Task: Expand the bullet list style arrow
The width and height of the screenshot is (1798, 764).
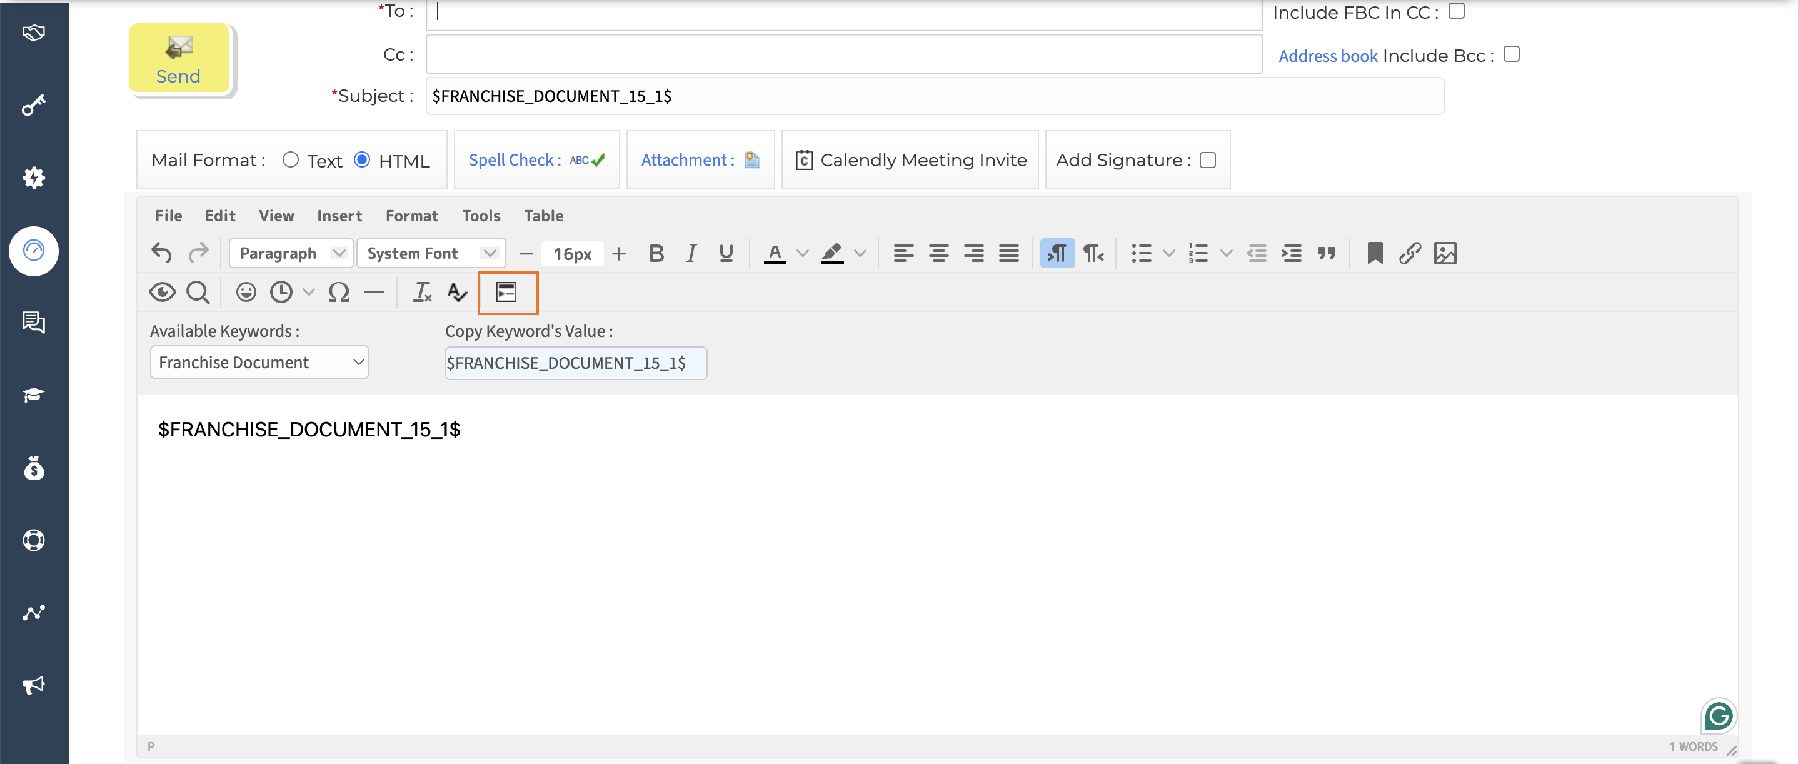Action: tap(1169, 253)
